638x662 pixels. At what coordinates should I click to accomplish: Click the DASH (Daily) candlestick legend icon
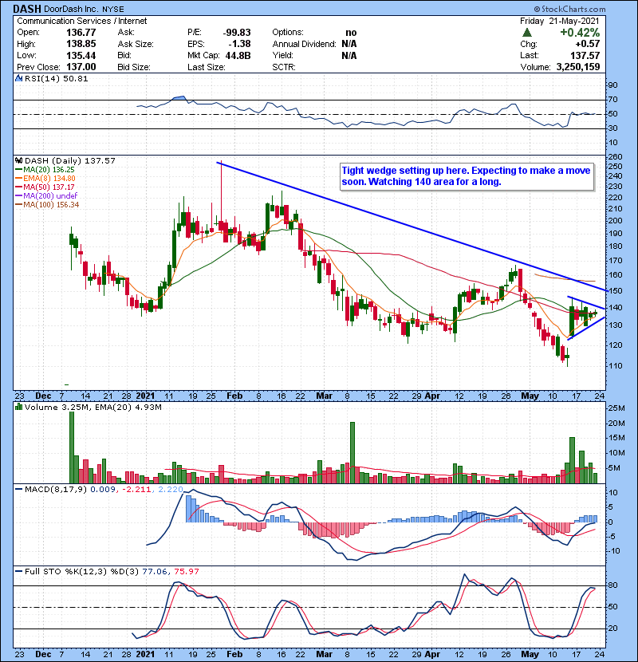(x=19, y=160)
